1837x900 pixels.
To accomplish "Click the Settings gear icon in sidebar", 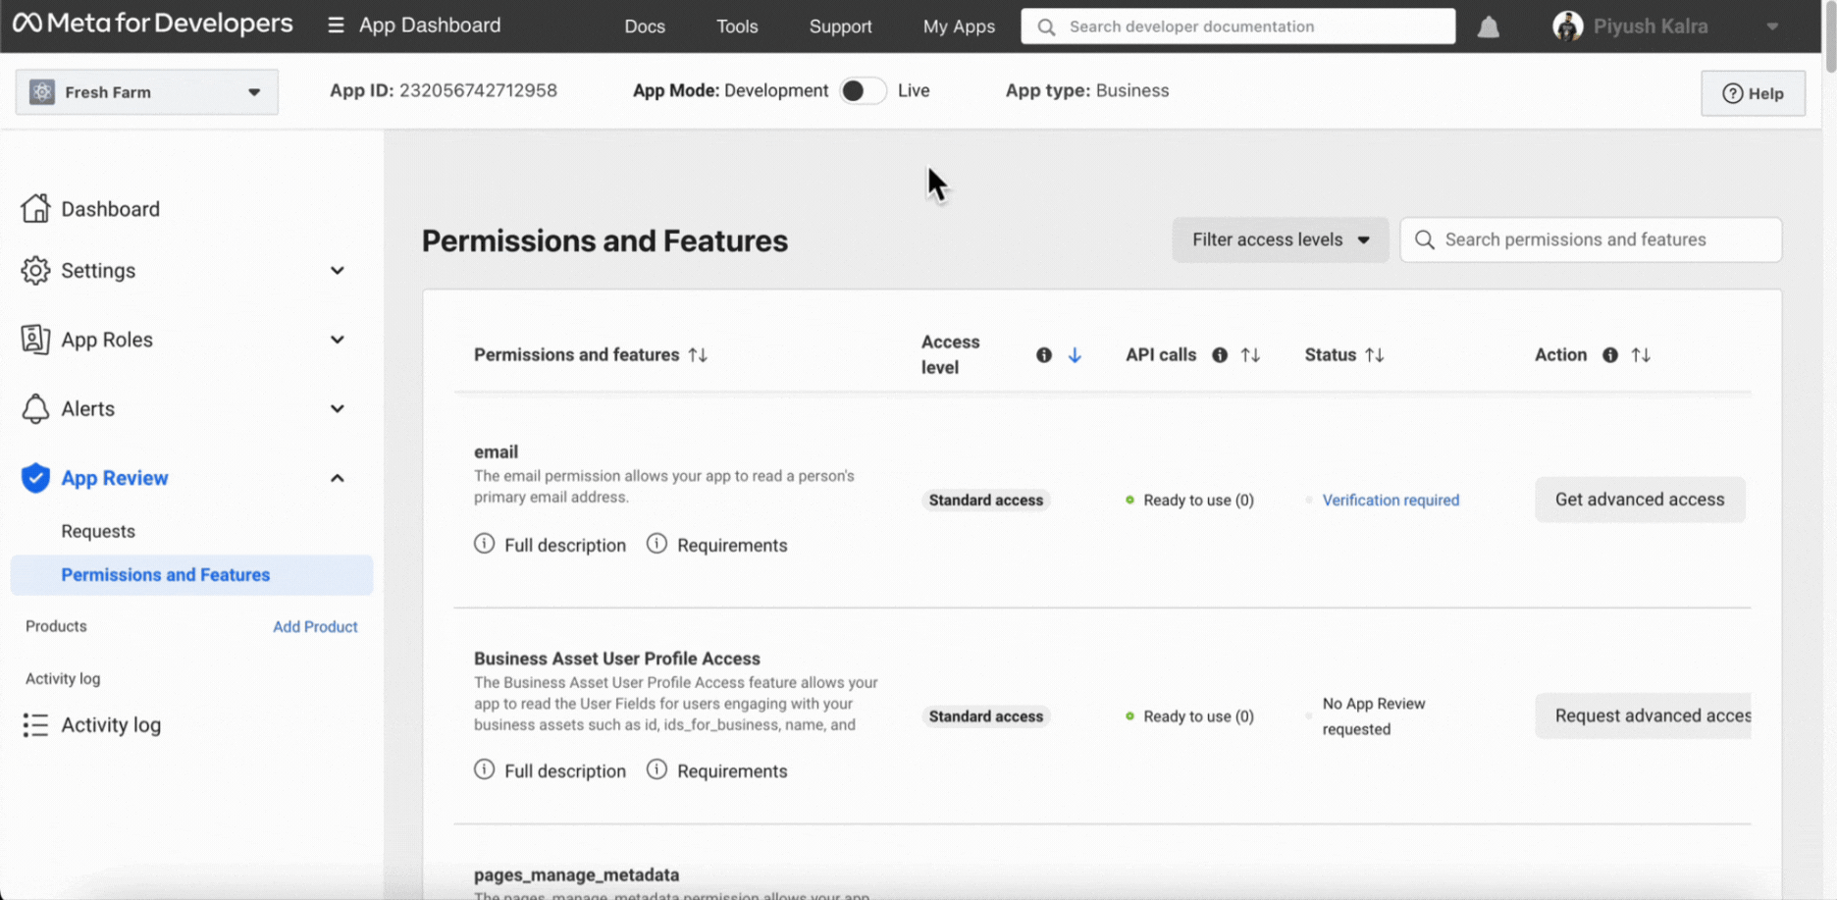I will click(35, 270).
